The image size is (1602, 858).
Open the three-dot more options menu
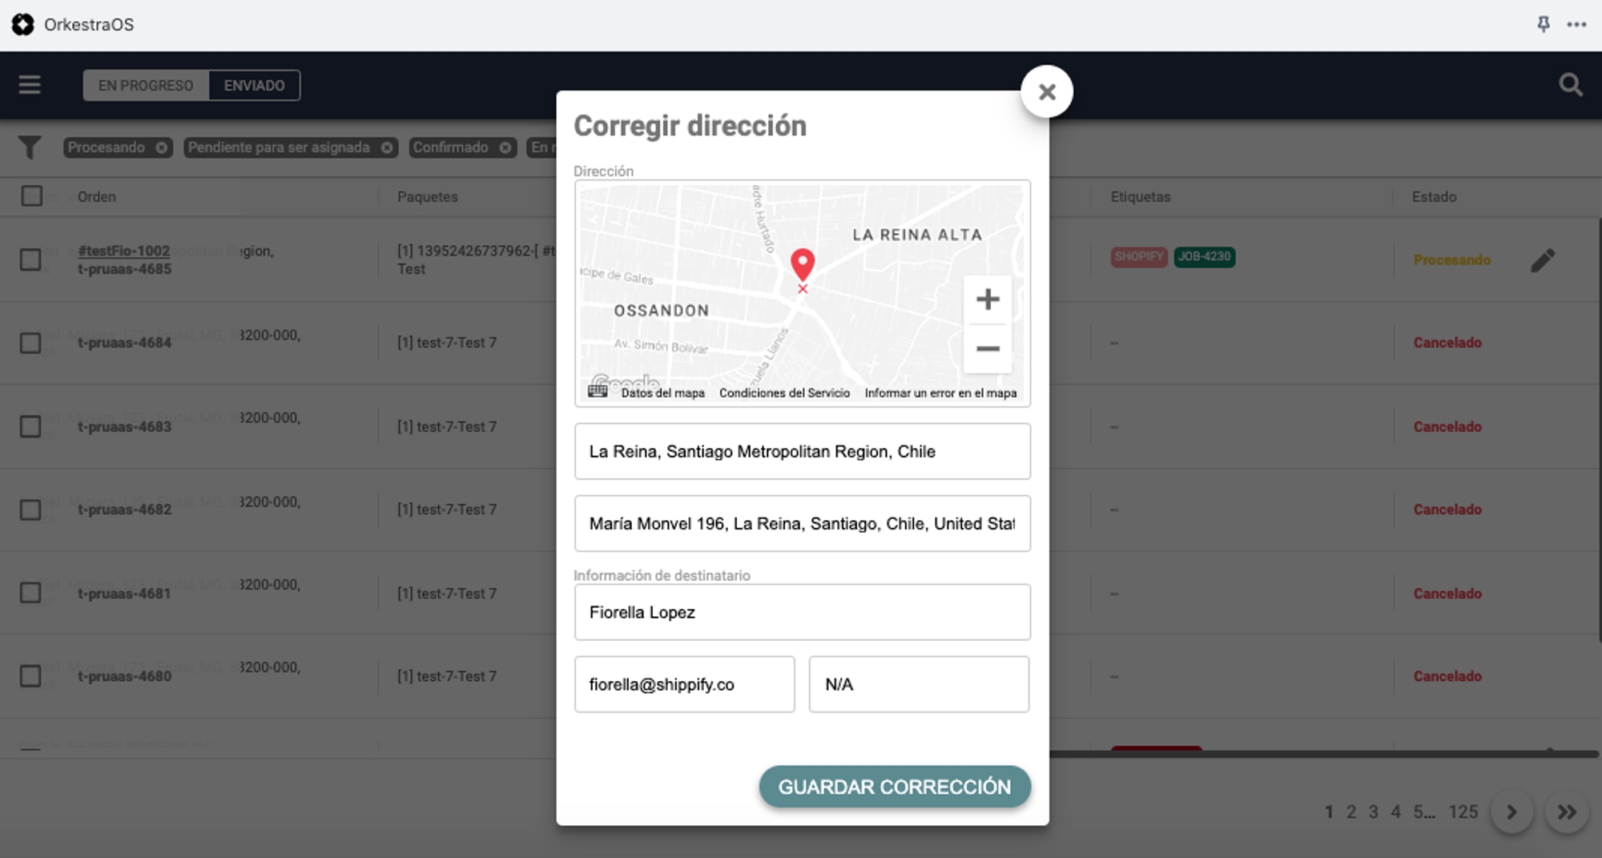[x=1576, y=25]
